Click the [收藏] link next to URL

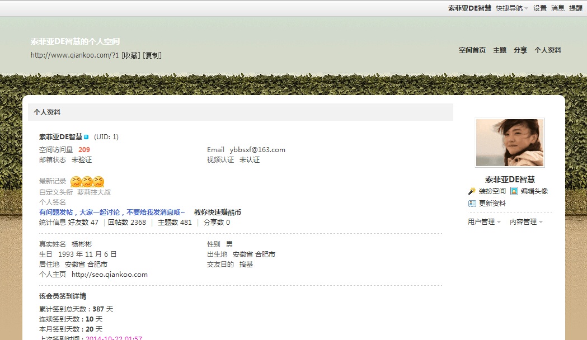pos(131,55)
